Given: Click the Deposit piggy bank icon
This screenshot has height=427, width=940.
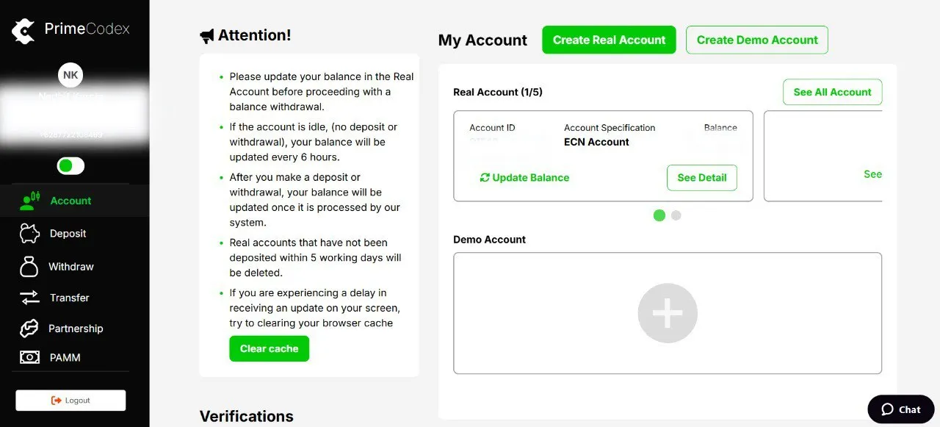Looking at the screenshot, I should (x=29, y=234).
